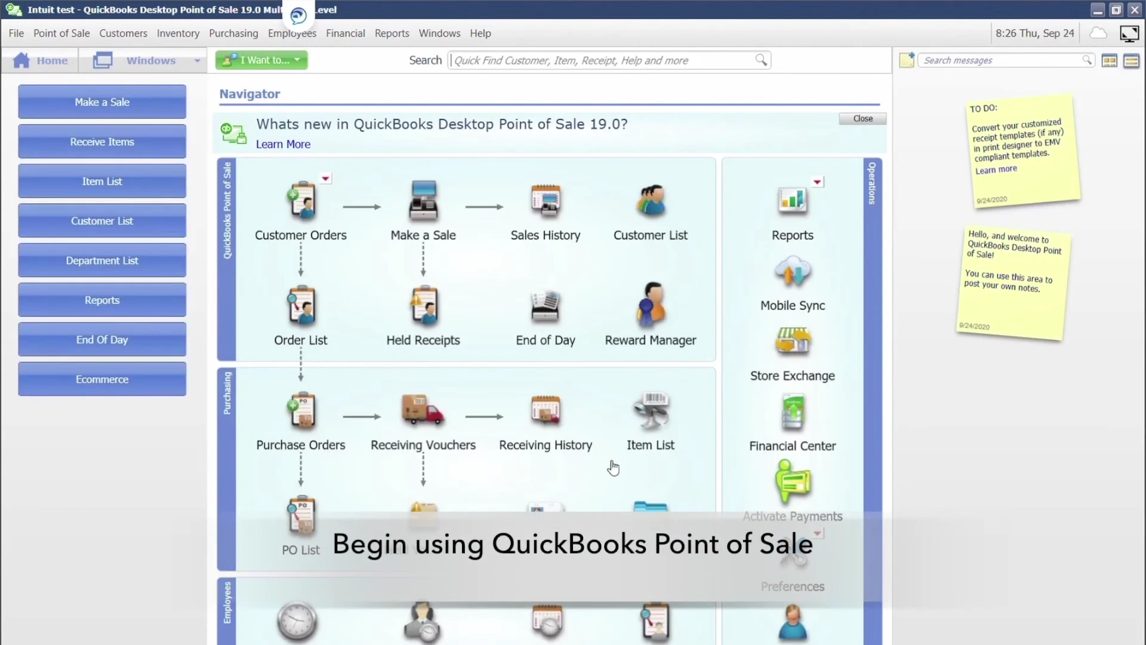
Task: Click Learn More link under Whats new
Action: click(283, 144)
